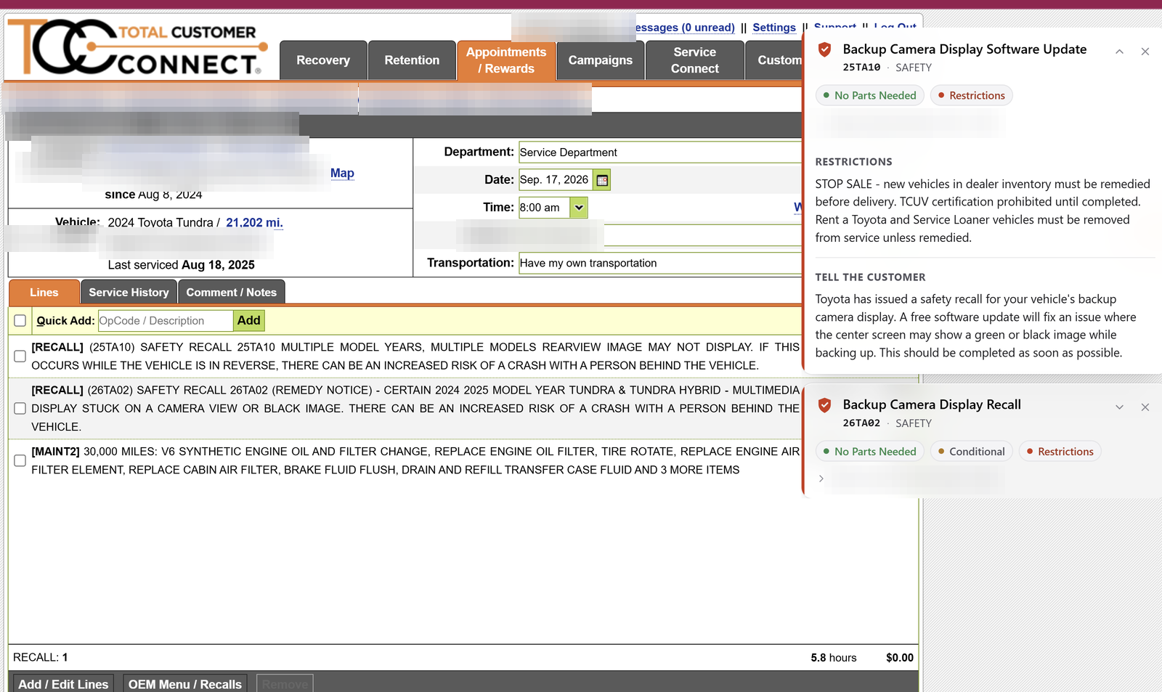Click the Transportation field

(x=660, y=263)
